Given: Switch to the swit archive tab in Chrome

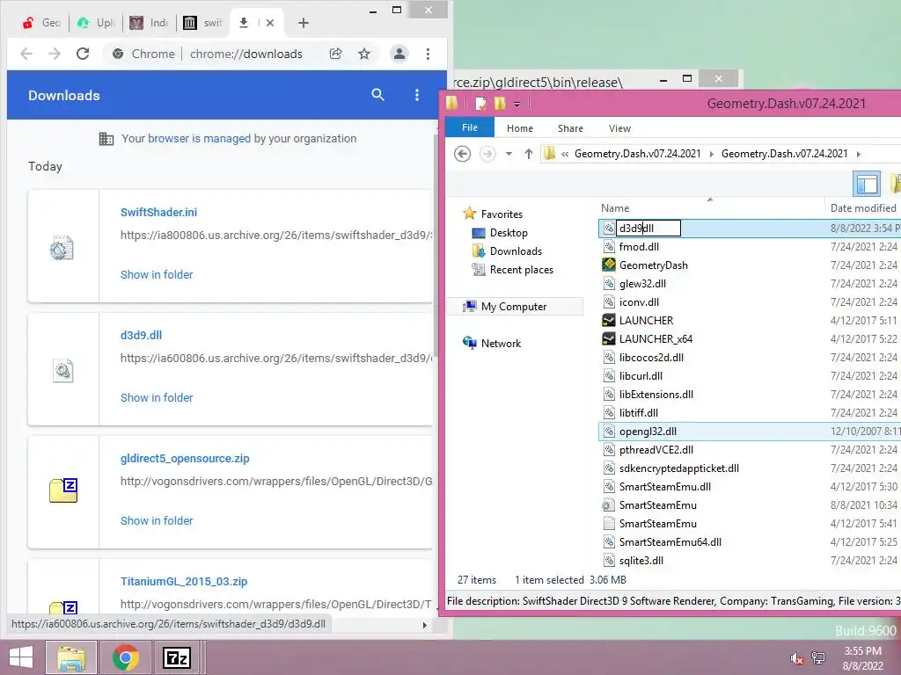Looking at the screenshot, I should (203, 23).
